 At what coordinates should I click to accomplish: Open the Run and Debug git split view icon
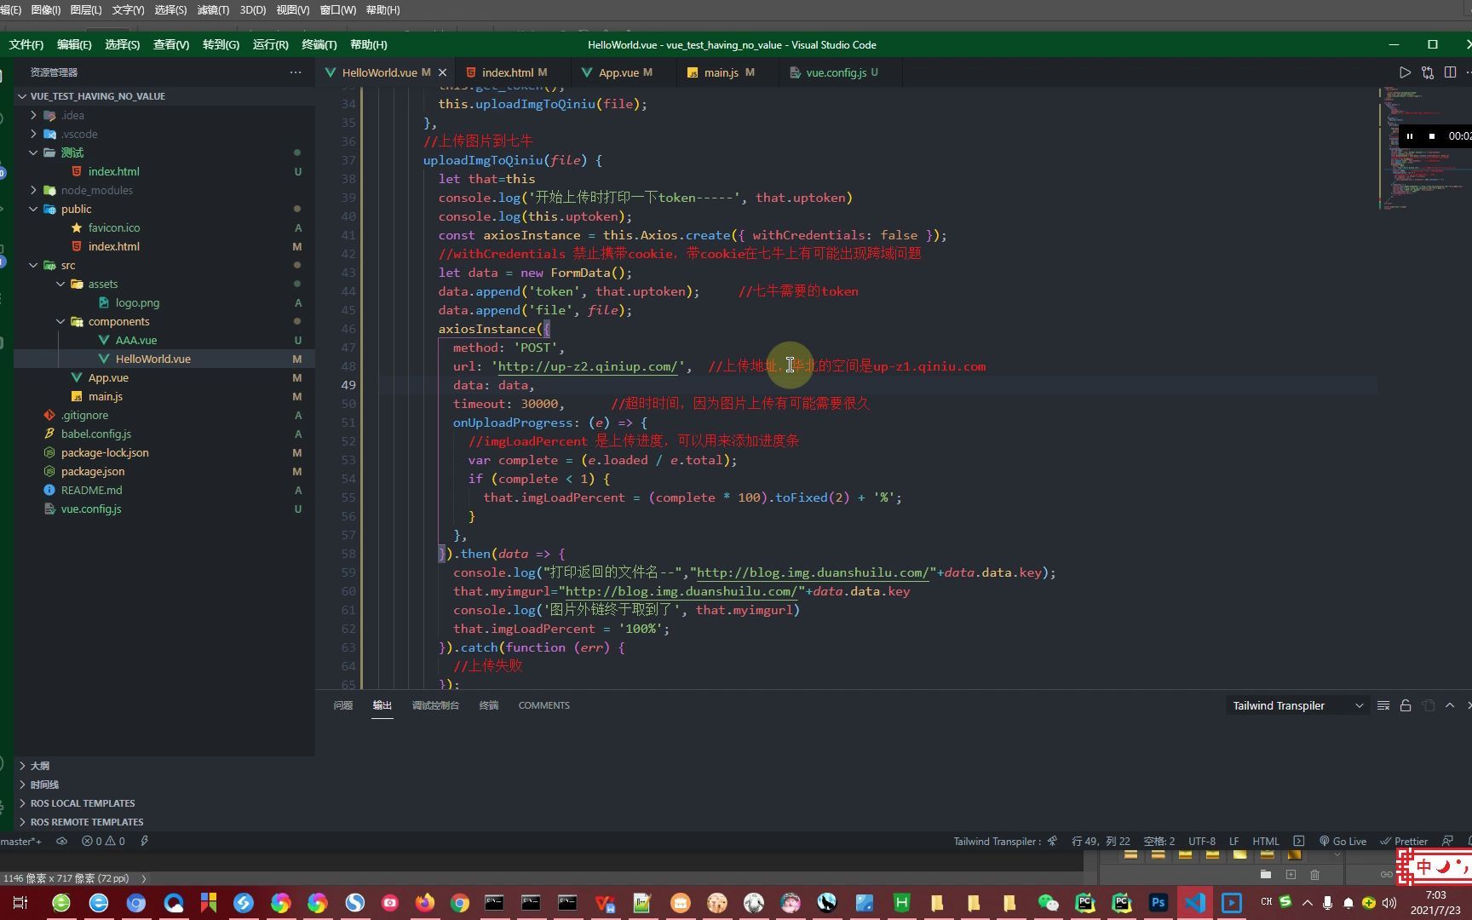pos(1429,72)
